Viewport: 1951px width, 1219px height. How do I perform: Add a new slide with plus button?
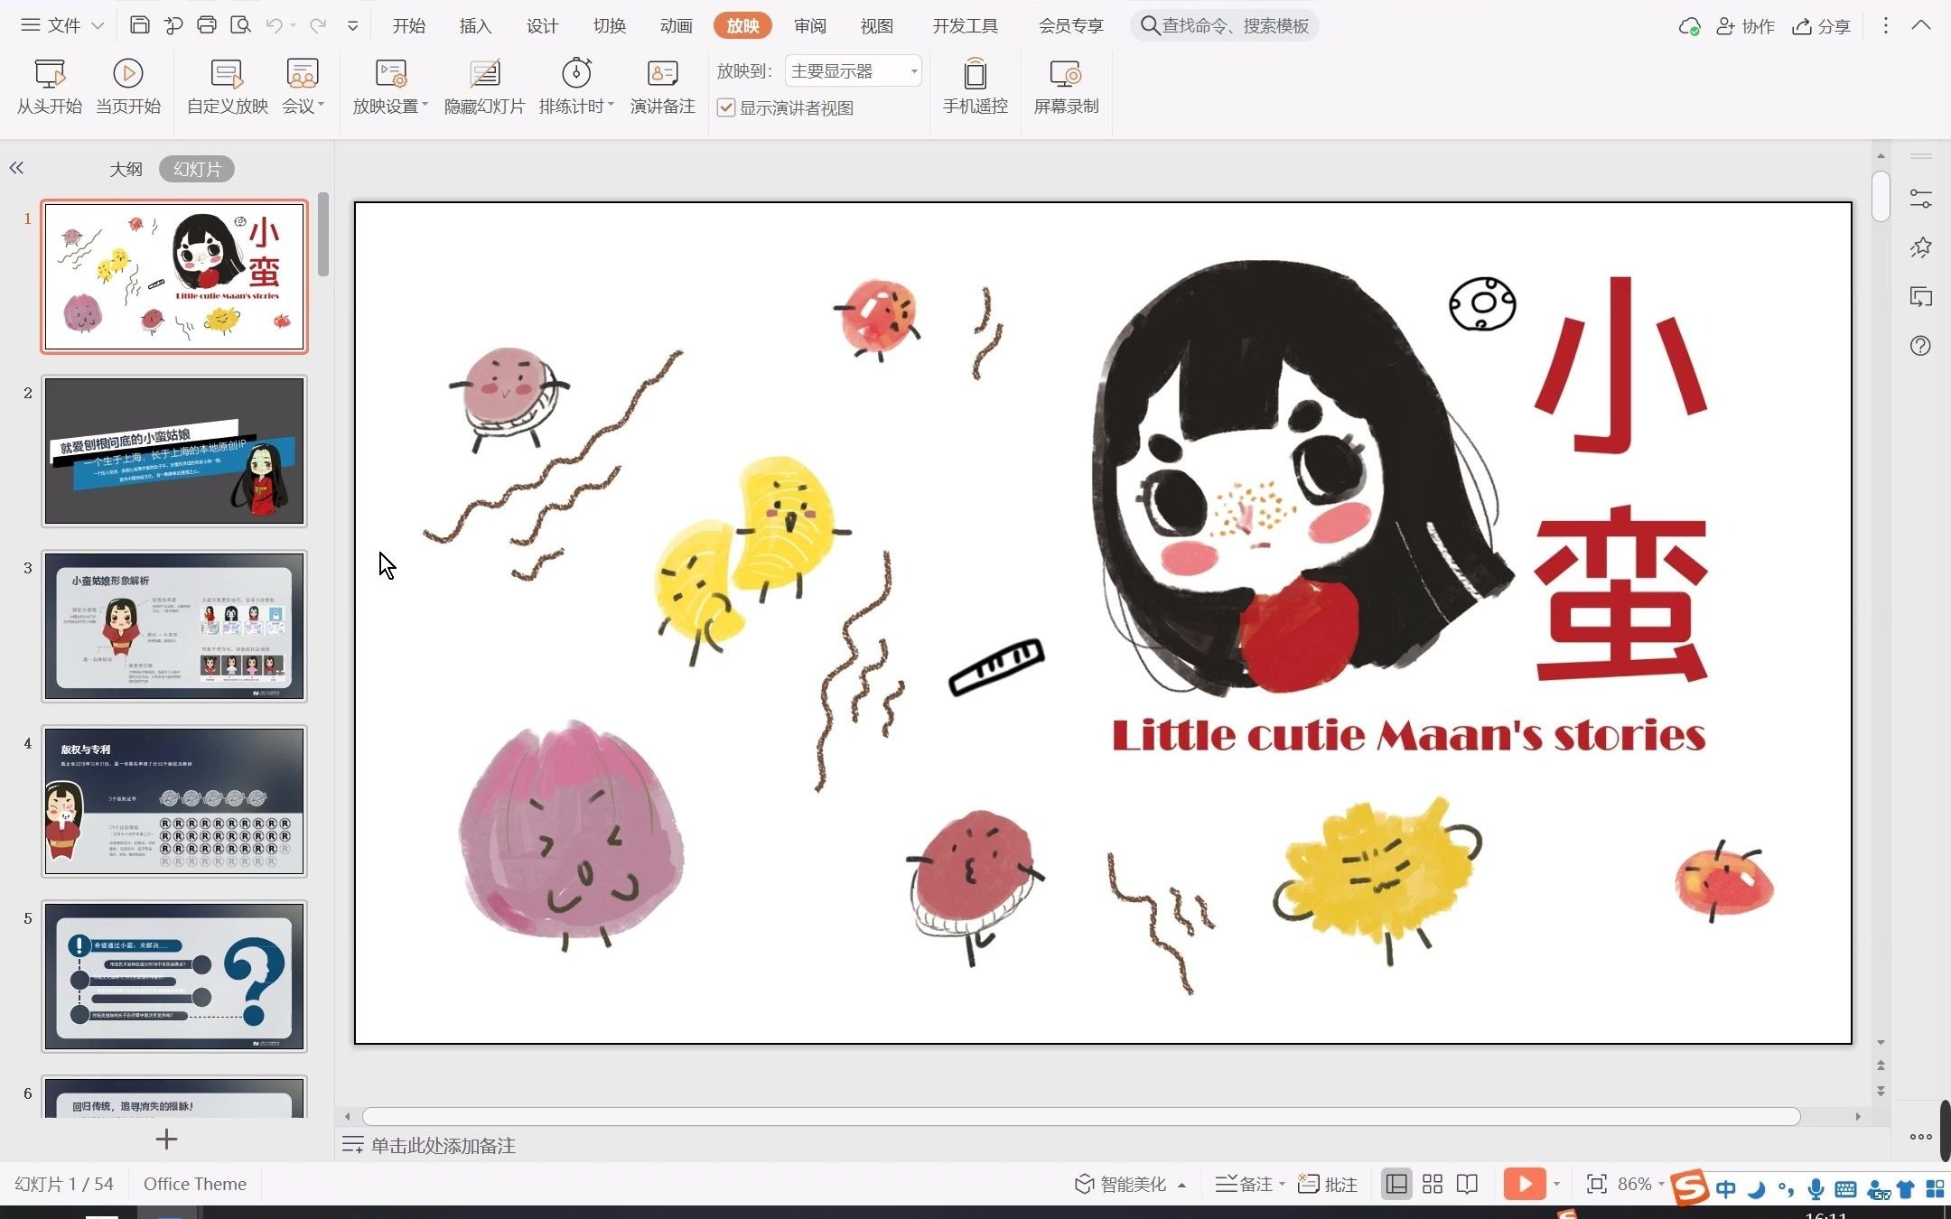point(166,1139)
